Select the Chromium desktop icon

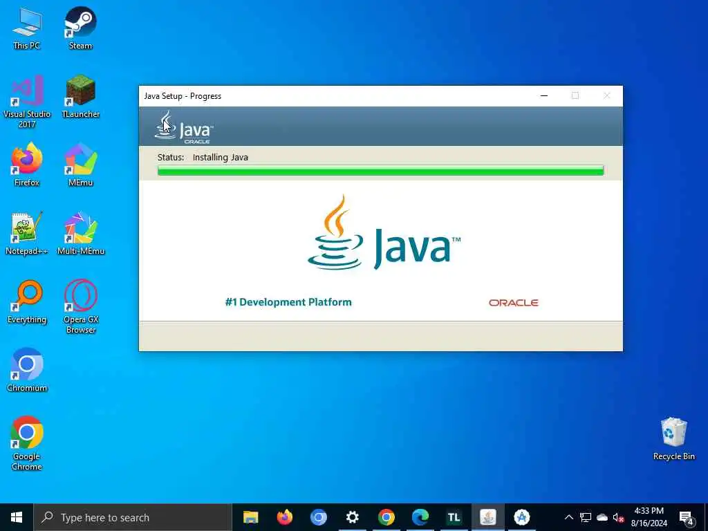[27, 371]
